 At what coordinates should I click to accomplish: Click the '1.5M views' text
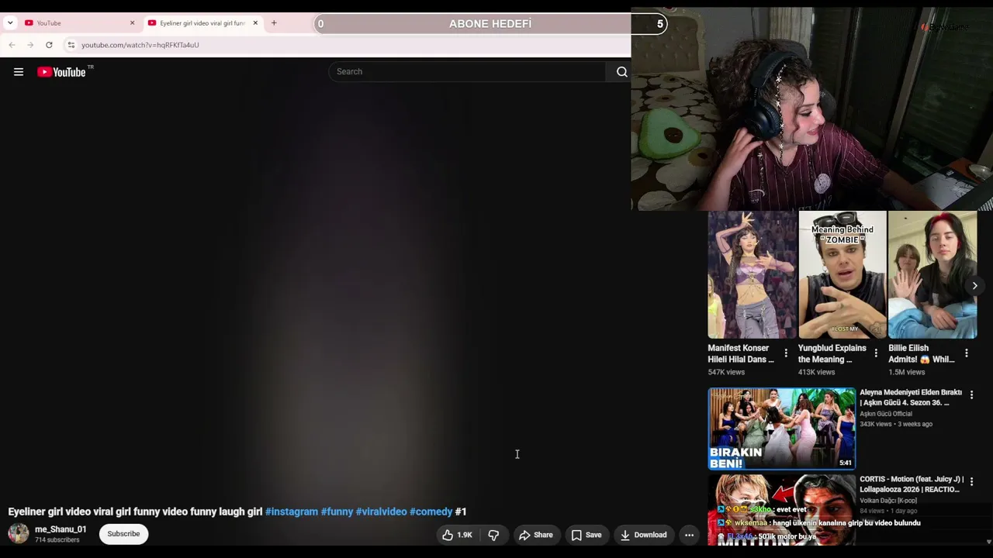[907, 372]
